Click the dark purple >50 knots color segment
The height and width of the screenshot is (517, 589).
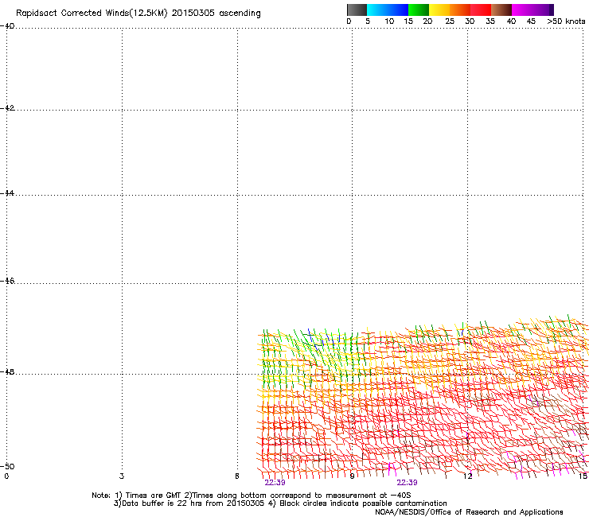(x=552, y=10)
